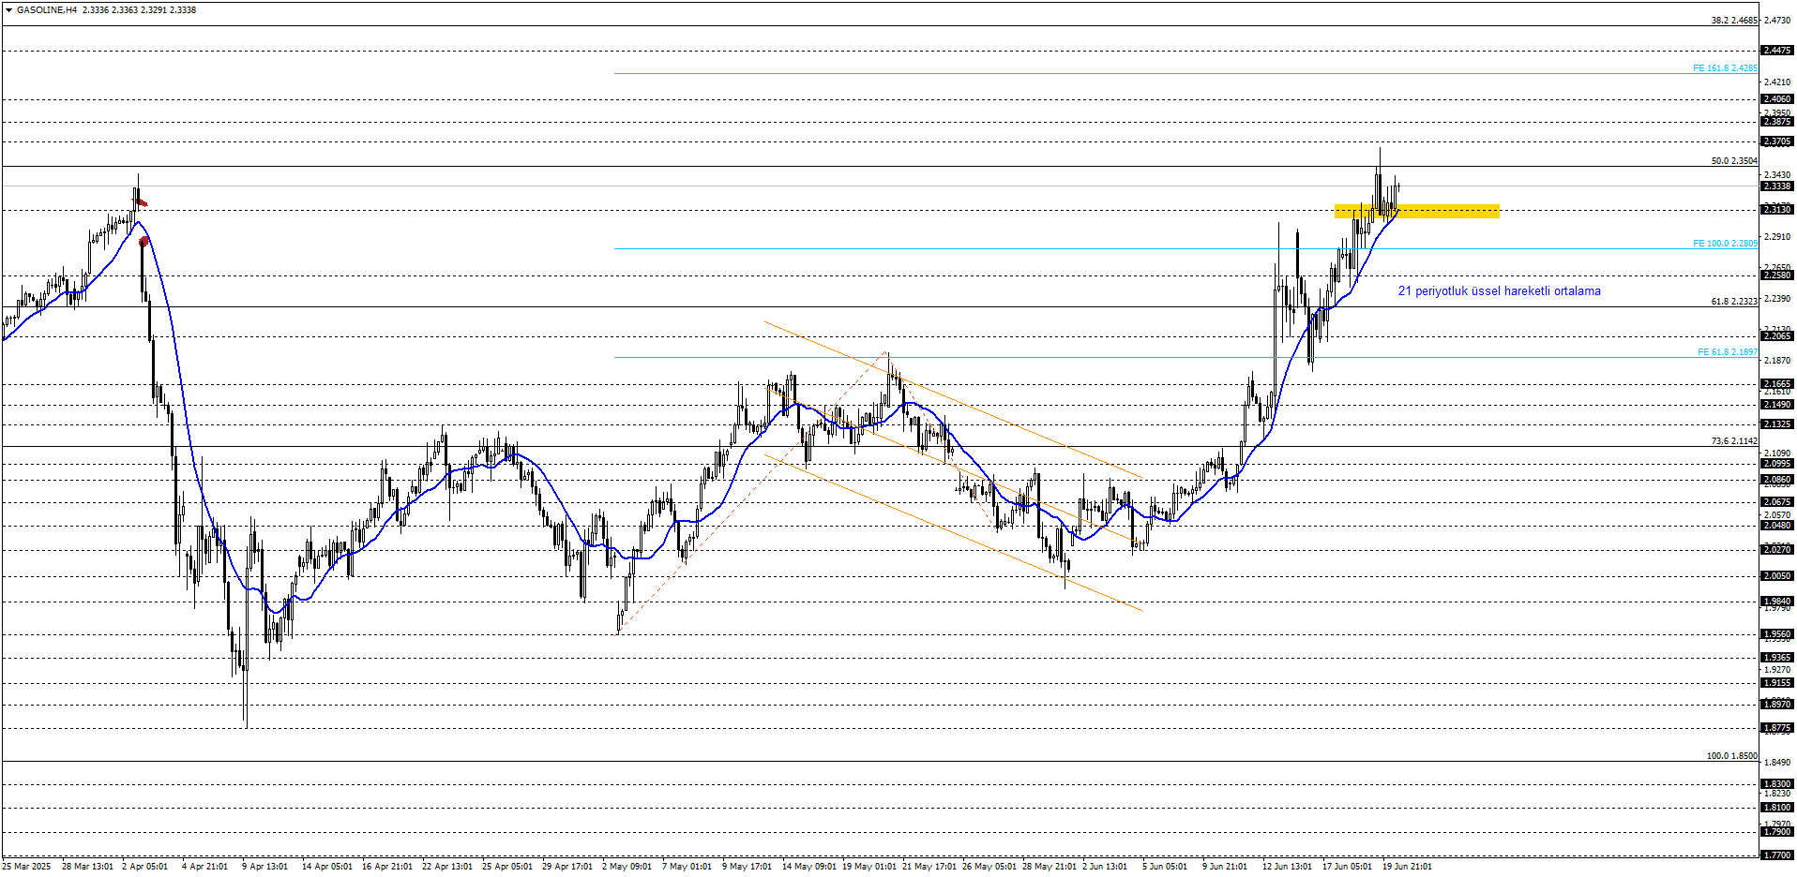1797x877 pixels.
Task: Select the '61.8 2.2323' retracement level label
Action: [x=1734, y=302]
